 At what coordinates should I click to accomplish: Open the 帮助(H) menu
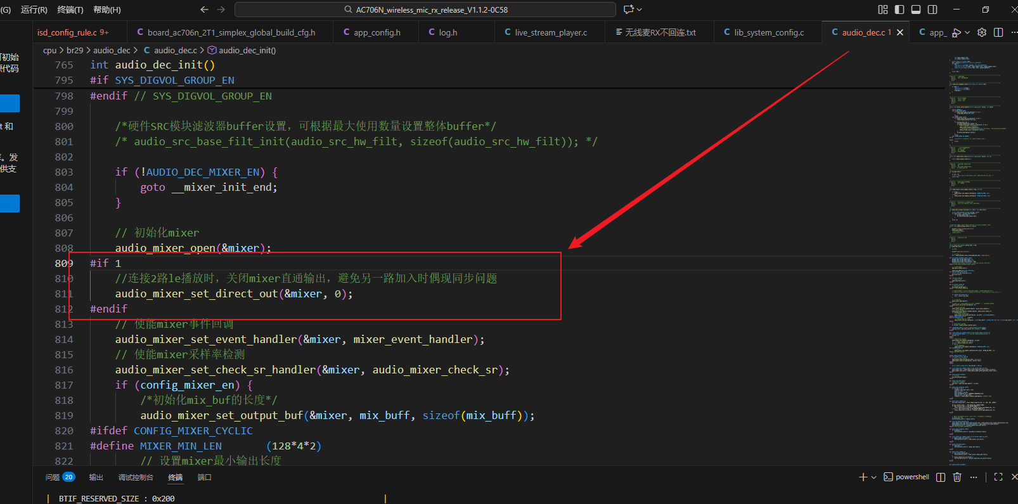tap(107, 10)
